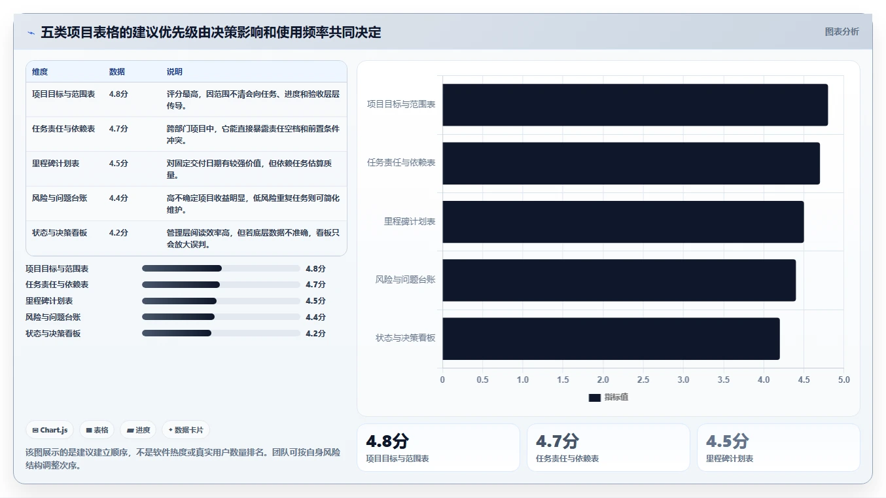Click the description starting 管理层阅读效率高 in the table

[253, 238]
